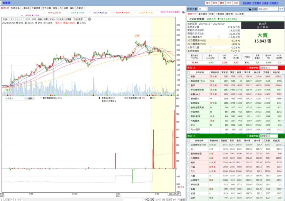Image resolution: width=285 pixels, height=201 pixels.
Task: Click help icon beside 佔股本比重
Action: (x=210, y=47)
